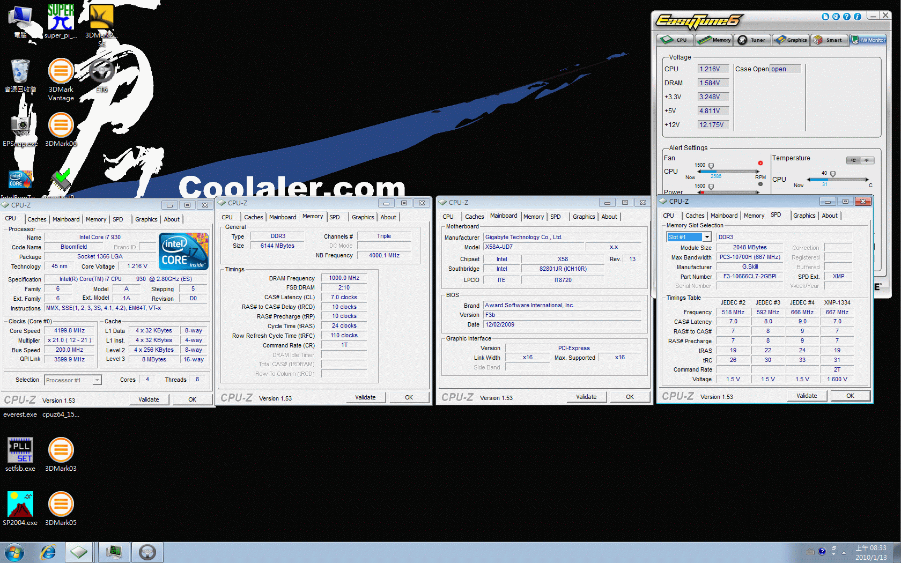Open the Computer desktop icon
Viewport: 901px width, 563px height.
20,20
